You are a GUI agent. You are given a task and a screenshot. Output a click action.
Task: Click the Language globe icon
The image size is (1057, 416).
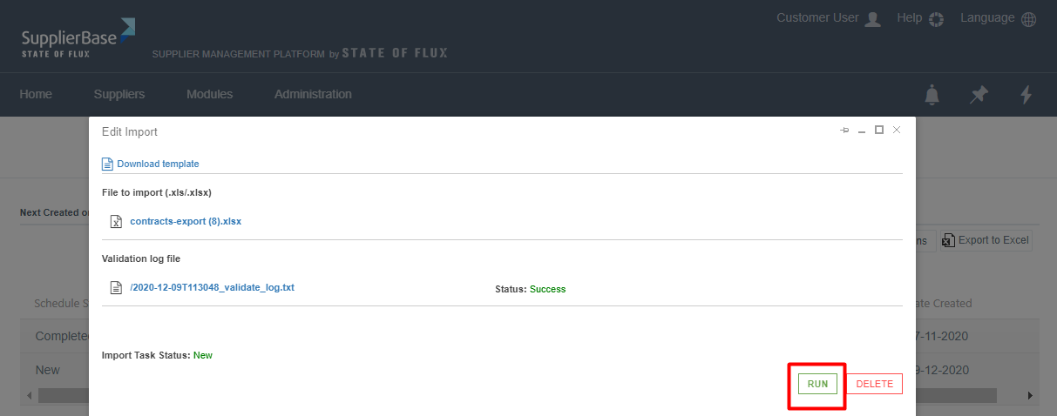click(x=1028, y=19)
